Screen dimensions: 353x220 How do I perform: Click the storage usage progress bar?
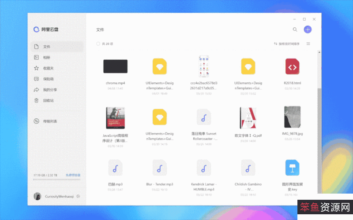click(x=56, y=180)
